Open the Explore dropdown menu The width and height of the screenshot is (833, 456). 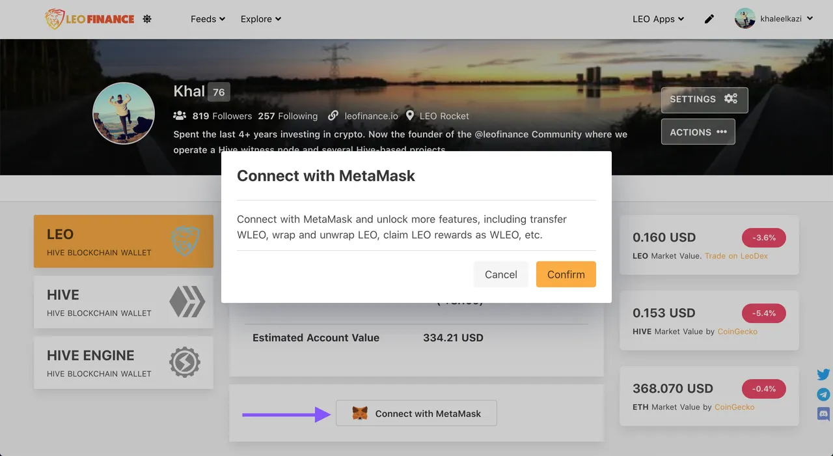coord(260,19)
